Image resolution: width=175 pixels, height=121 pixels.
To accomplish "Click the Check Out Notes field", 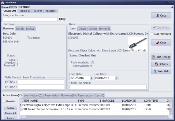I will point(108,87).
